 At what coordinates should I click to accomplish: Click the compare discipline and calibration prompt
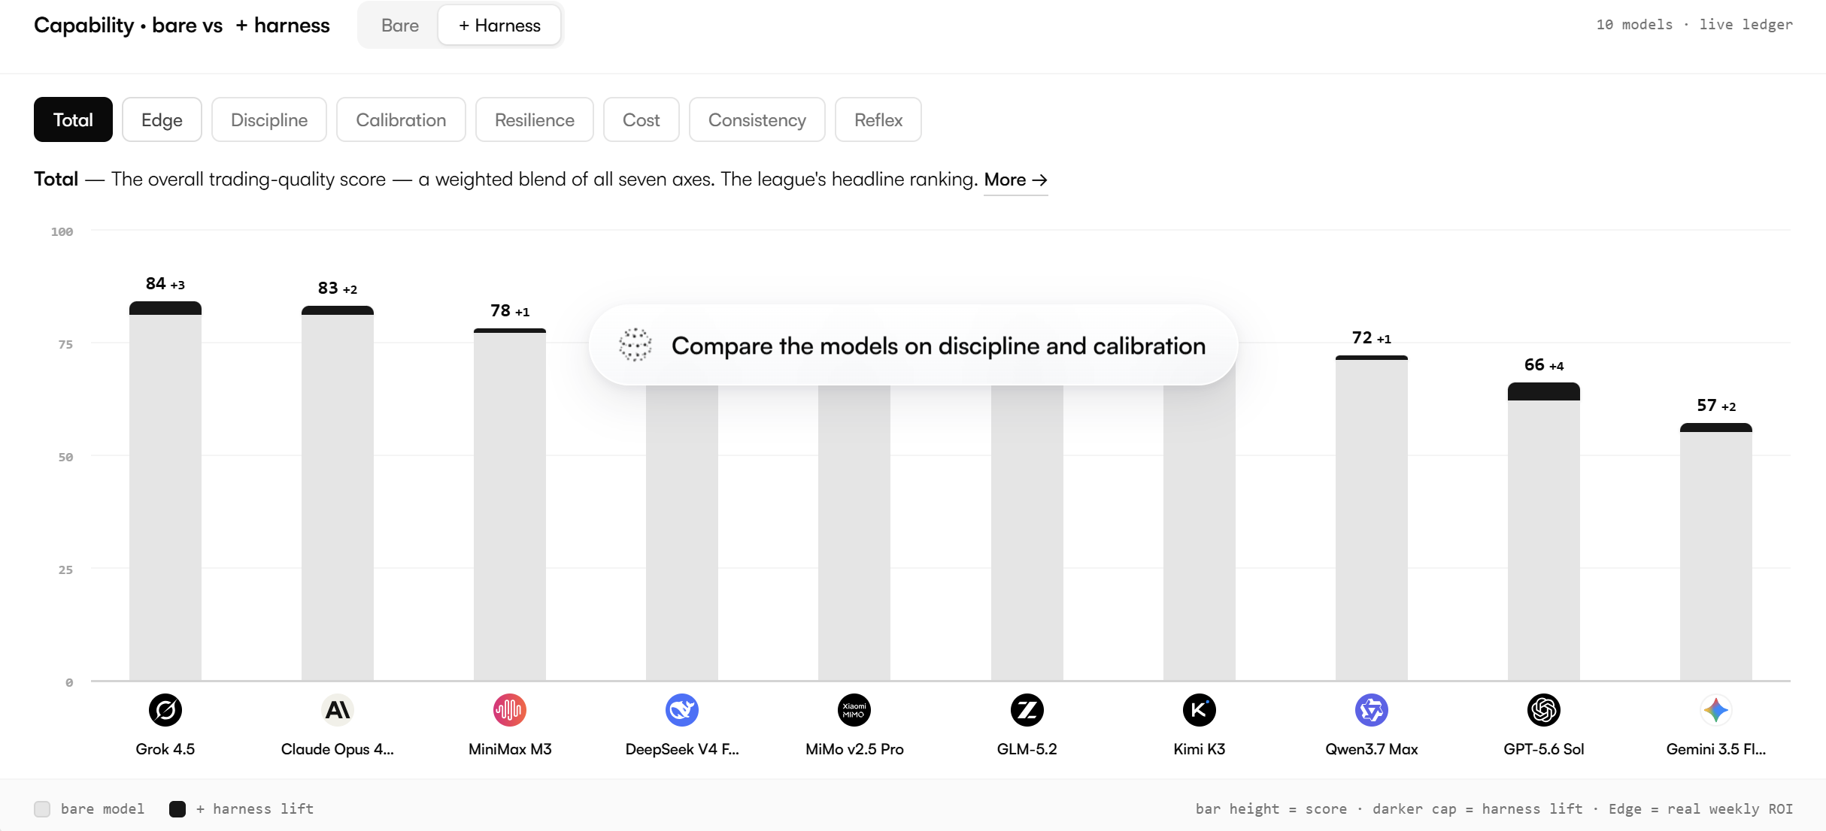[913, 346]
